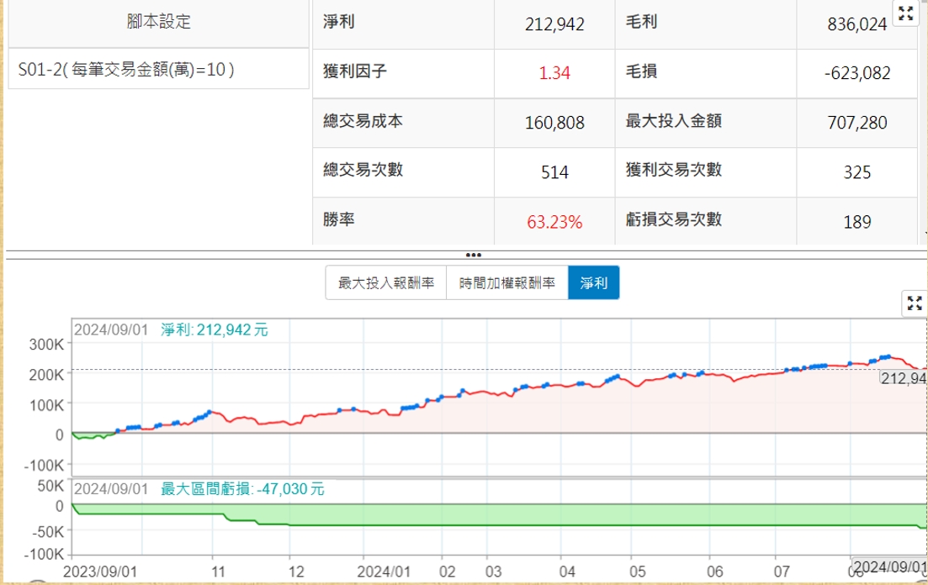Select the blue 淨利 chart tab

[594, 283]
